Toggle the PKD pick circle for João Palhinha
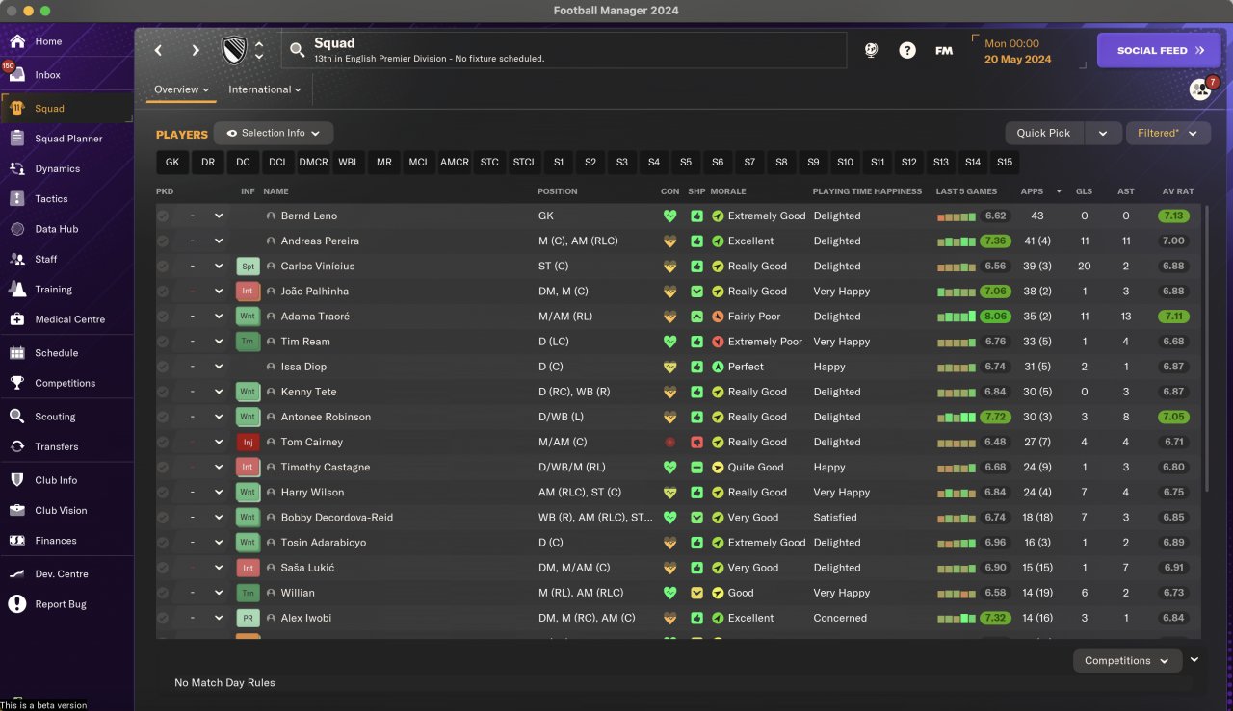The width and height of the screenshot is (1233, 711). pos(163,291)
